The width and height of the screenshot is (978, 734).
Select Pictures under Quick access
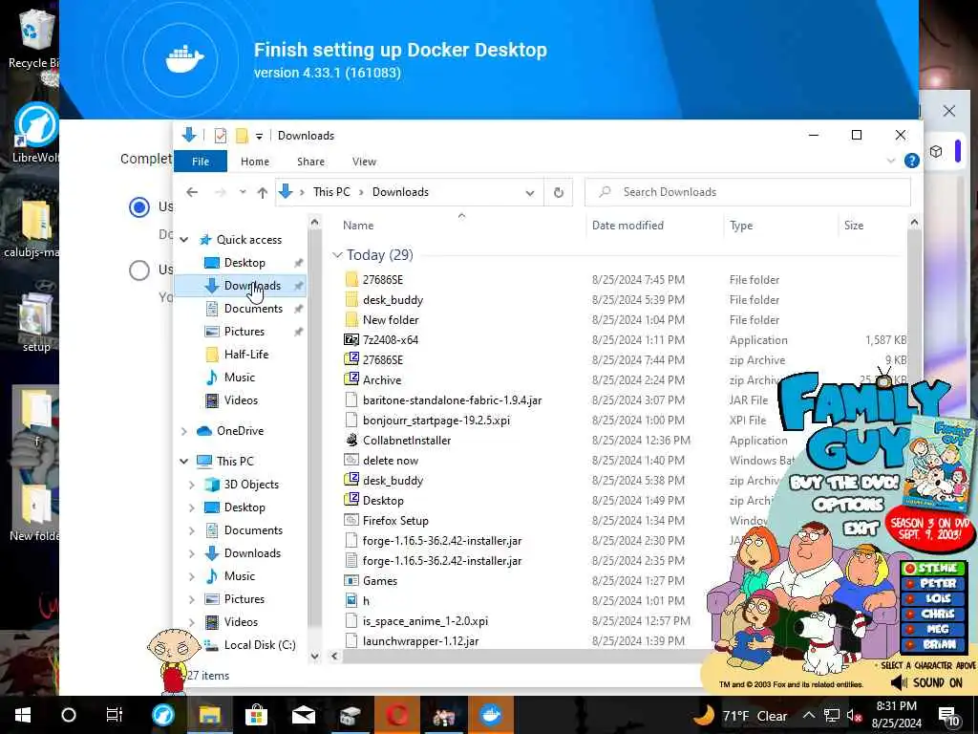[244, 332]
